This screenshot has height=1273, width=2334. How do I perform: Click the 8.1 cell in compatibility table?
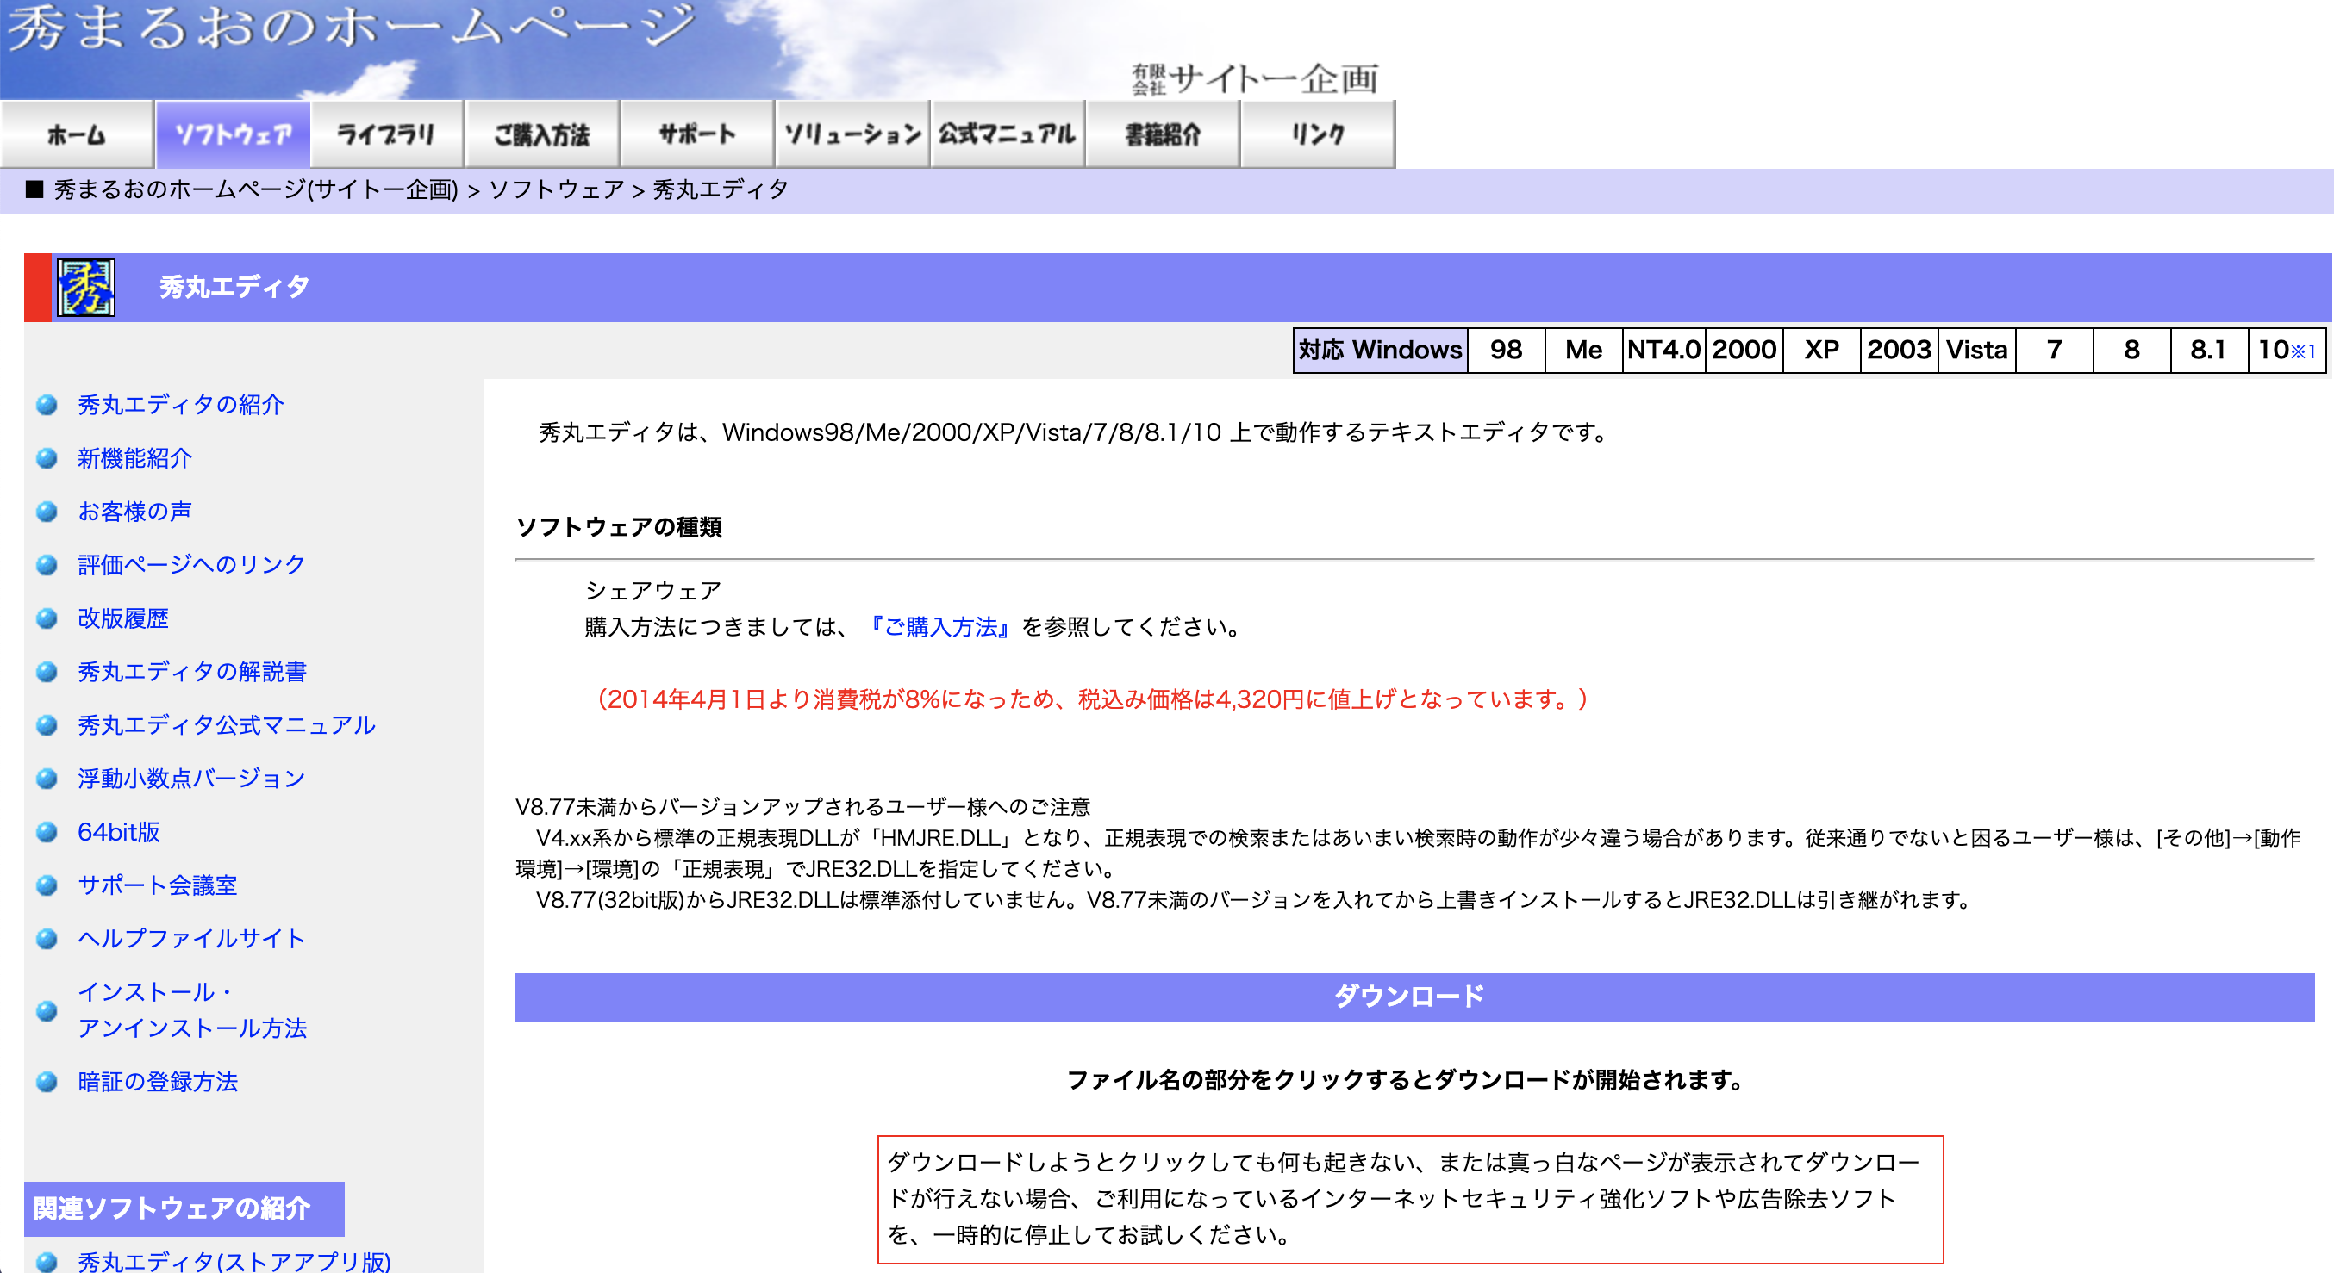pos(2208,351)
